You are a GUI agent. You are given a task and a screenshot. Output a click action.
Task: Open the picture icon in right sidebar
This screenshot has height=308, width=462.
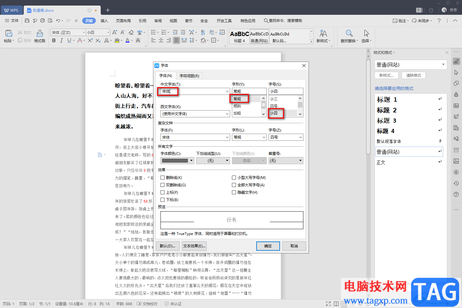(456, 161)
